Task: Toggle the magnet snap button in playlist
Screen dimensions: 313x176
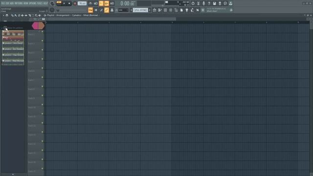Action: [7, 15]
